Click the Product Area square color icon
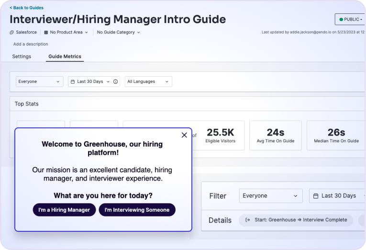Screen dimensions: 366x250 click(46, 33)
